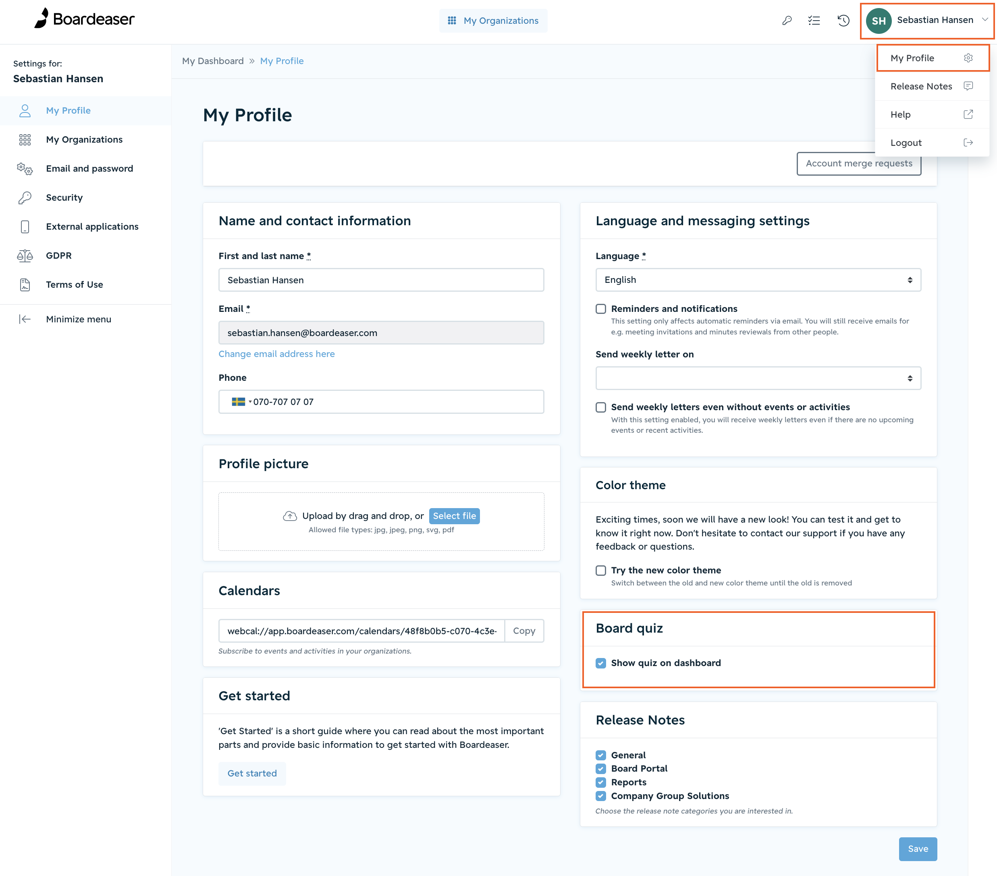Uncheck Reports release notes category
Screen dimensions: 997x876
pyautogui.click(x=600, y=783)
